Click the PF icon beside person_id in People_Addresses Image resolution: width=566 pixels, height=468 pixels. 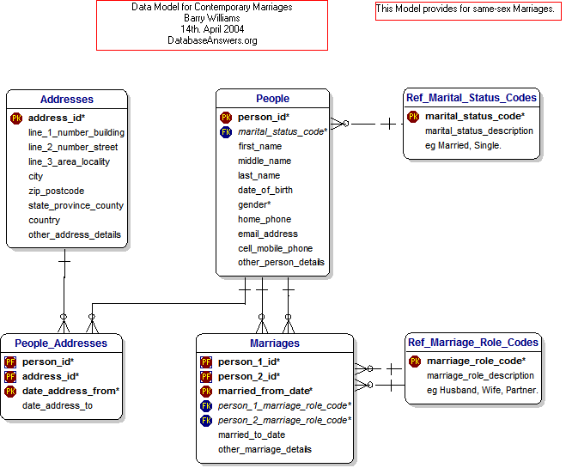coord(10,362)
